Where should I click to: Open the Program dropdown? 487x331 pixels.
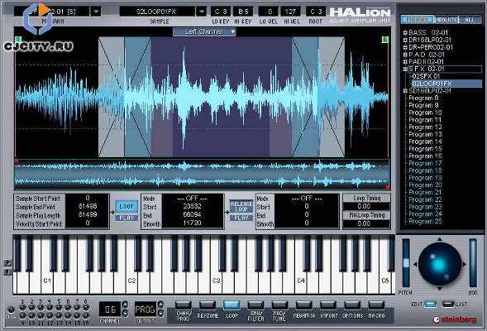96,12
